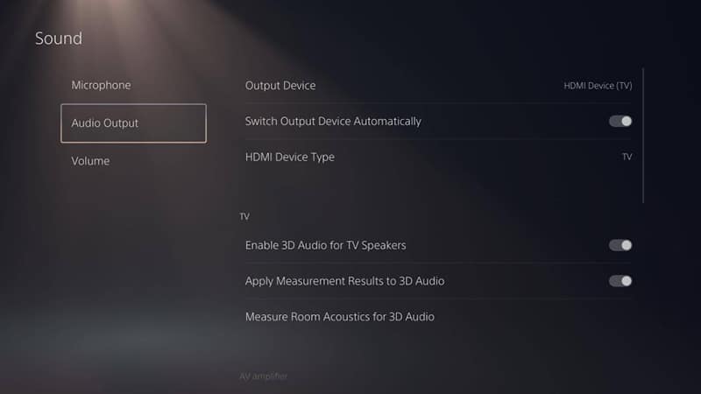Click the TV value for HDMI Device Type
The height and width of the screenshot is (394, 701).
click(x=627, y=157)
